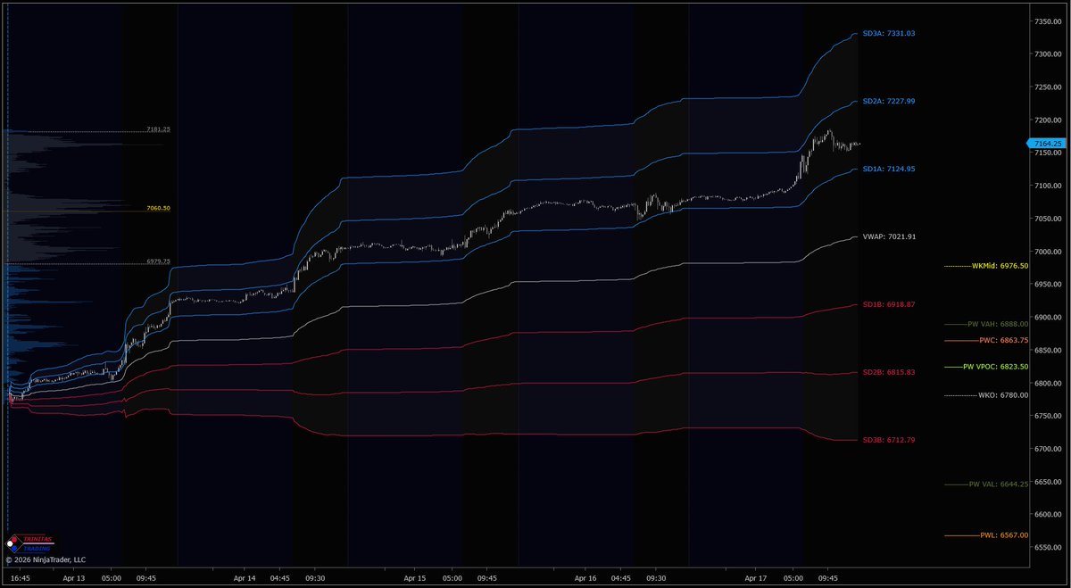
Task: Click 7050.00 on the price axis
Action: point(1048,219)
